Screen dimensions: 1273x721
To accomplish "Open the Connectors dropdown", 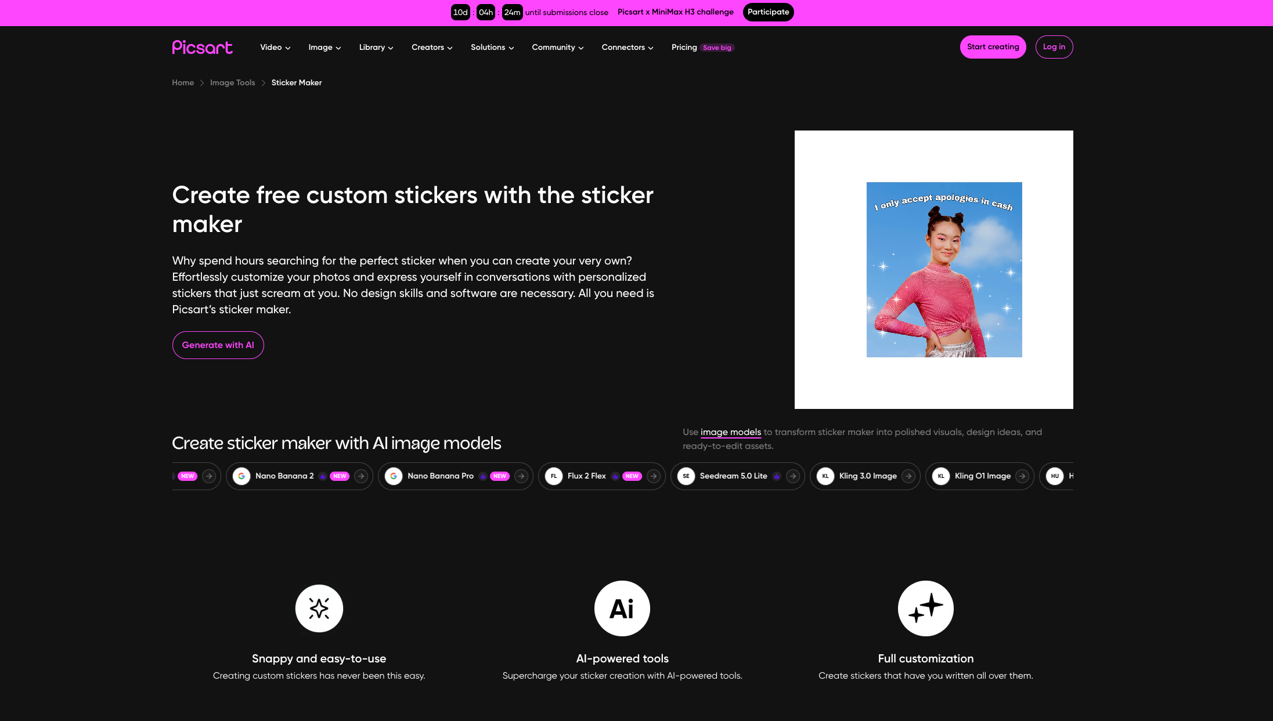I will (x=628, y=48).
